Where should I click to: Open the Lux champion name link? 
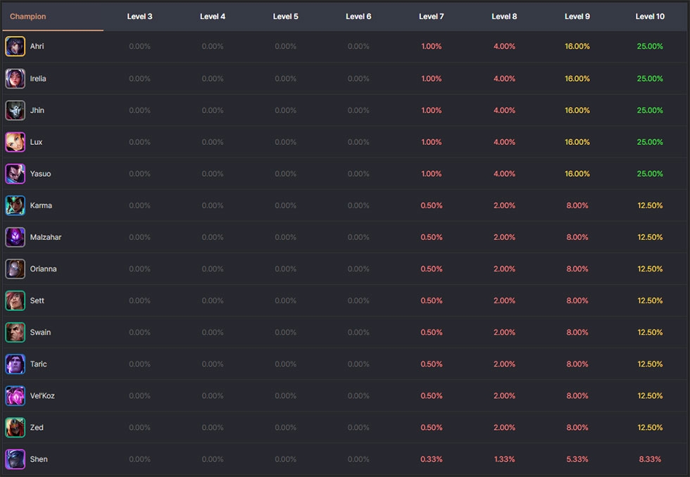tap(36, 142)
